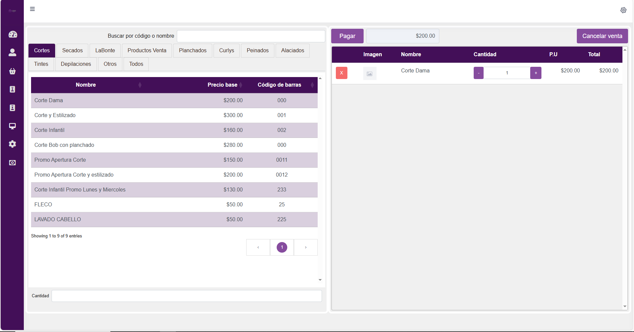Open the dashboard gauge icon in sidebar
The height and width of the screenshot is (332, 634).
pyautogui.click(x=13, y=34)
